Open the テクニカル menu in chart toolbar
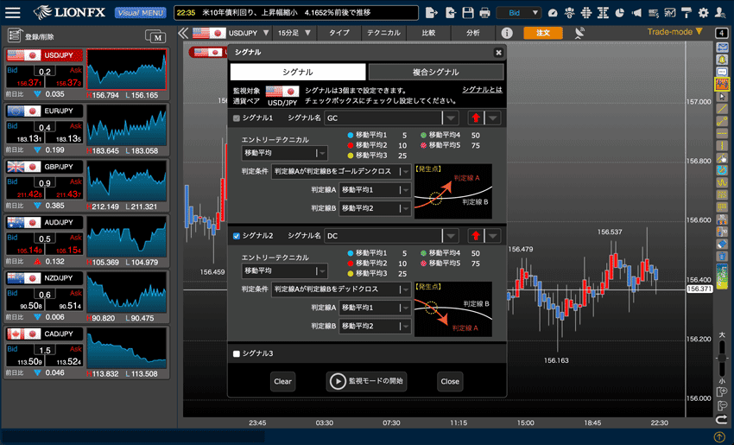The width and height of the screenshot is (734, 445). (383, 33)
